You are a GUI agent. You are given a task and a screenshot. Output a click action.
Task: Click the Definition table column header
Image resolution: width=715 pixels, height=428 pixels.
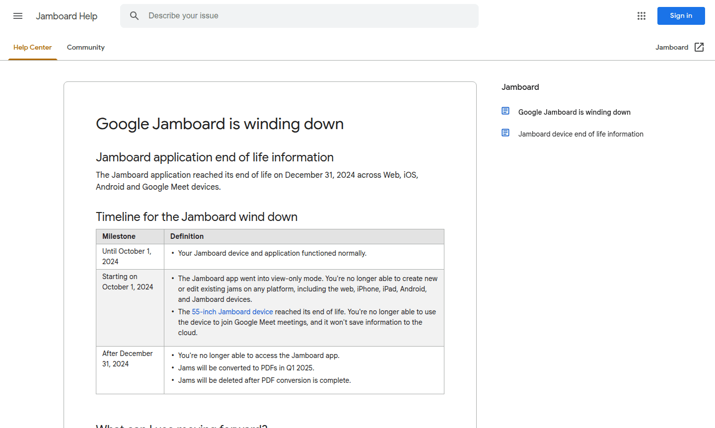[187, 236]
